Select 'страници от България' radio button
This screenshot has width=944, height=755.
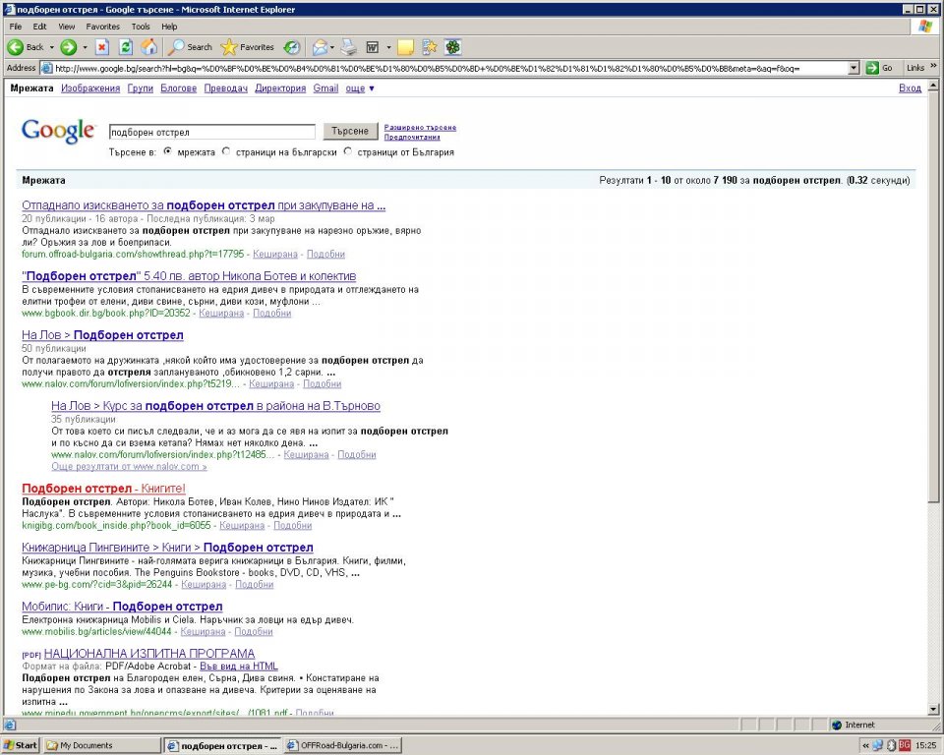tap(347, 151)
